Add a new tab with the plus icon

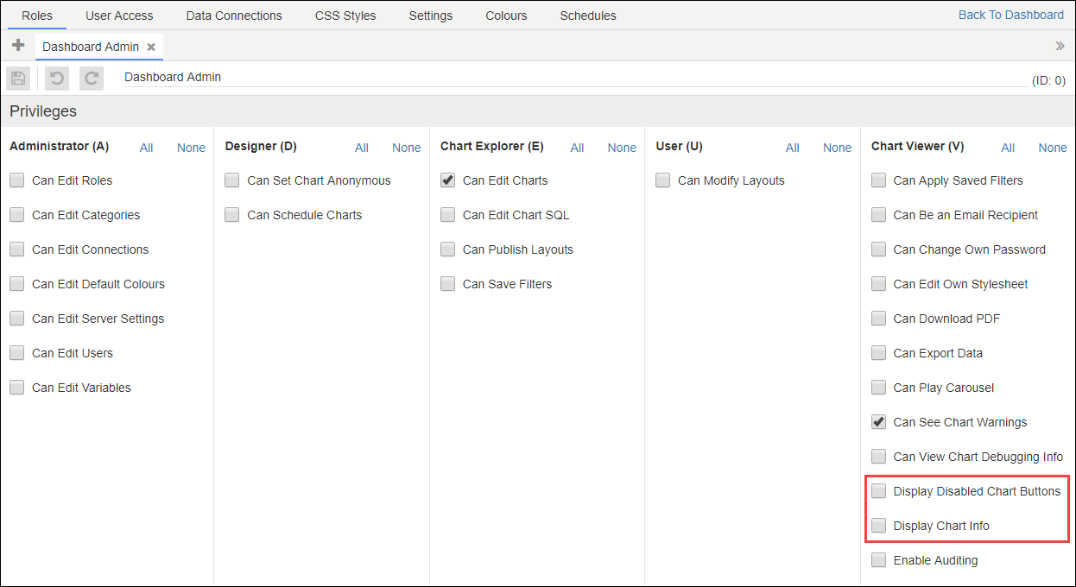pyautogui.click(x=17, y=45)
